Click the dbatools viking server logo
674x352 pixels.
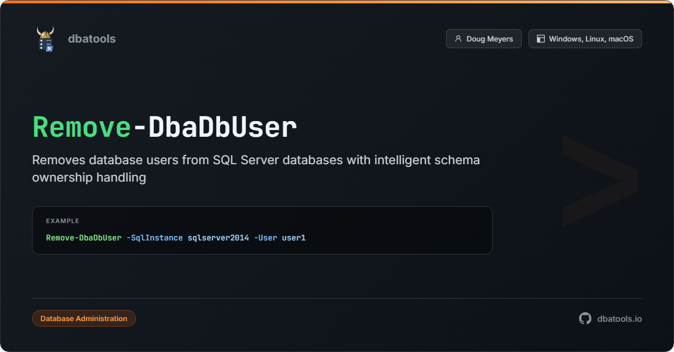(45, 39)
